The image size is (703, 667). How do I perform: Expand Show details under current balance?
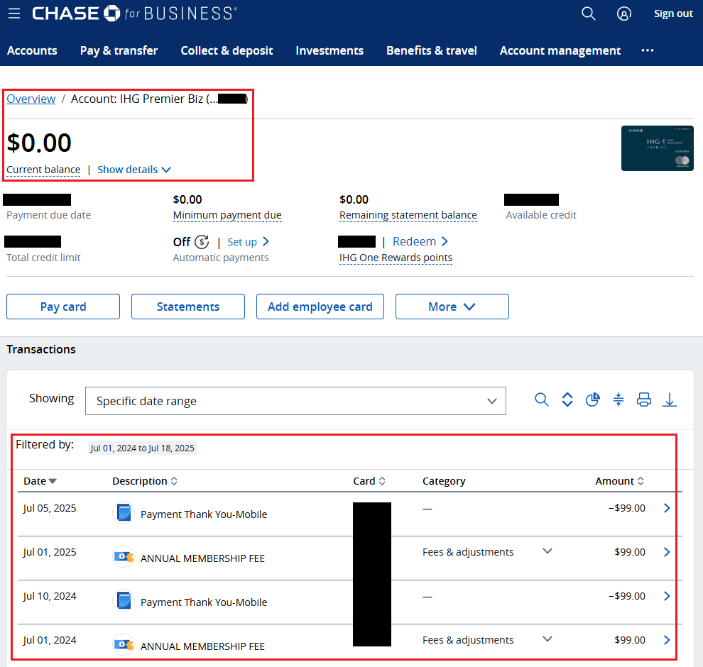[134, 170]
